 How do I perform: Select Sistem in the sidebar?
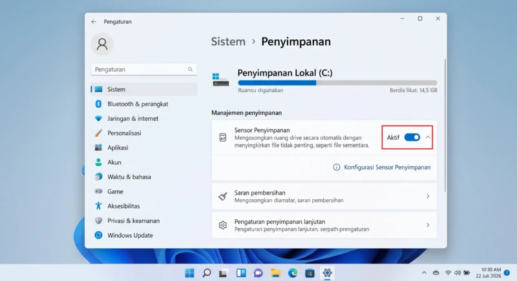click(x=144, y=90)
